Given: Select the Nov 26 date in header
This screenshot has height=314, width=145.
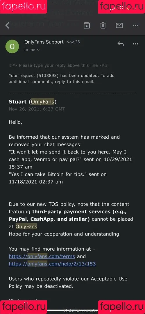Looking at the screenshot, I should pyautogui.click(x=73, y=42).
